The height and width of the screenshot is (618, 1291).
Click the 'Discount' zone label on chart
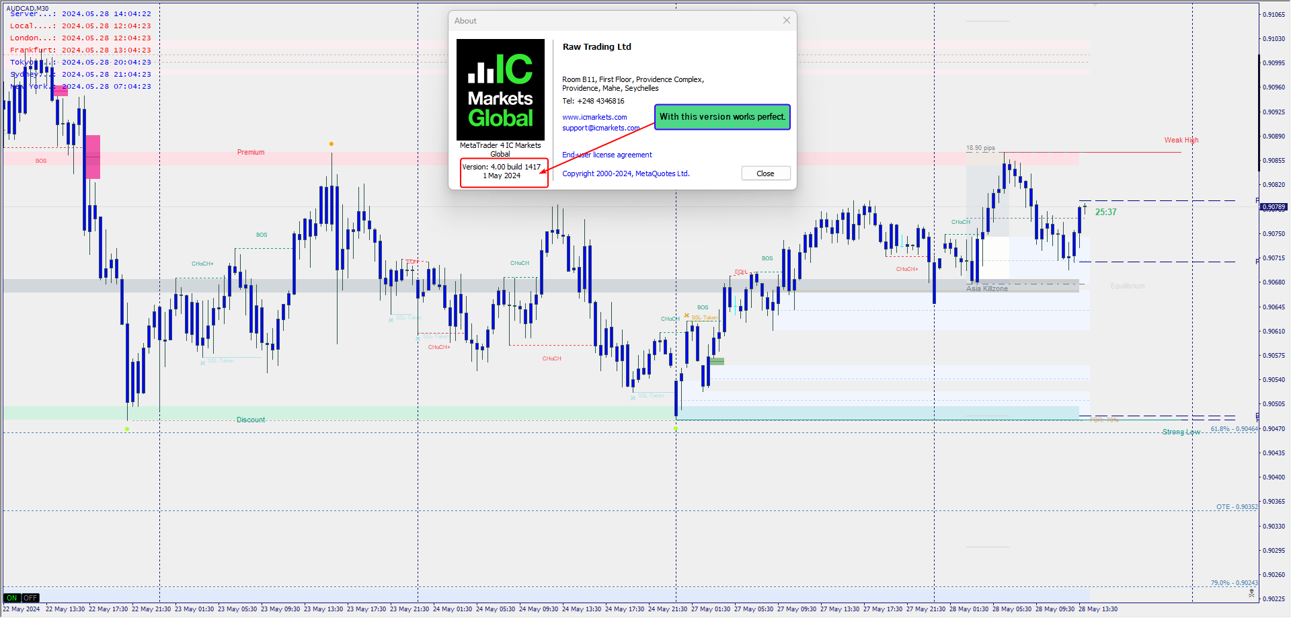[x=251, y=420]
